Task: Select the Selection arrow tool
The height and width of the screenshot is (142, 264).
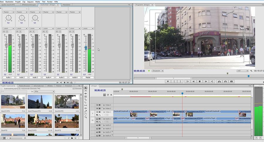Action: pos(86,88)
